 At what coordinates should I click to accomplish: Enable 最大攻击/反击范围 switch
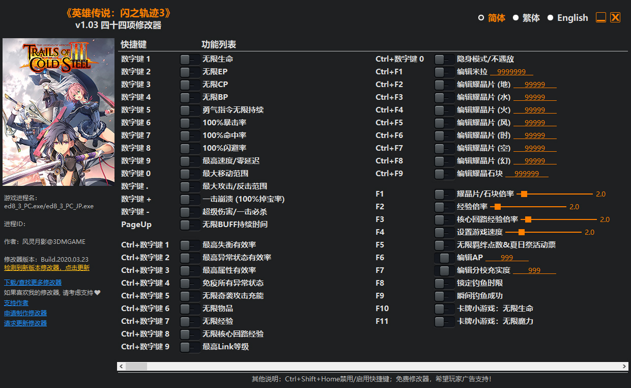click(x=190, y=186)
